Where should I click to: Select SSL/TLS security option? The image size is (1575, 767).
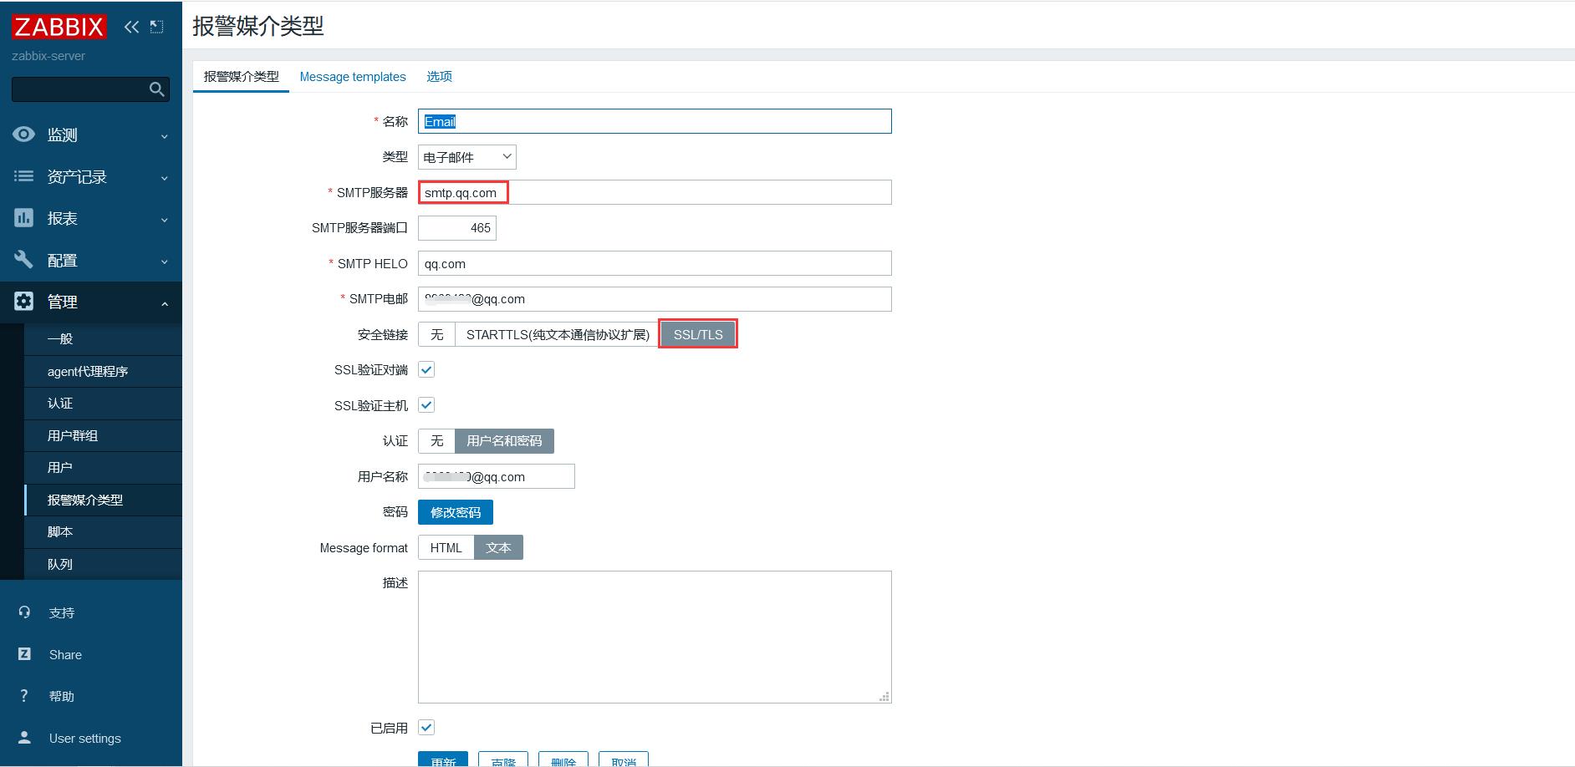pos(698,334)
